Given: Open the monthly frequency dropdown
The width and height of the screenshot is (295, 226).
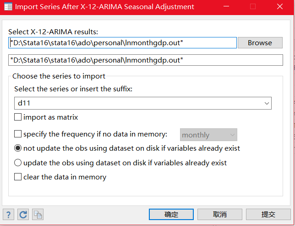Looking at the screenshot, I should pyautogui.click(x=232, y=135).
